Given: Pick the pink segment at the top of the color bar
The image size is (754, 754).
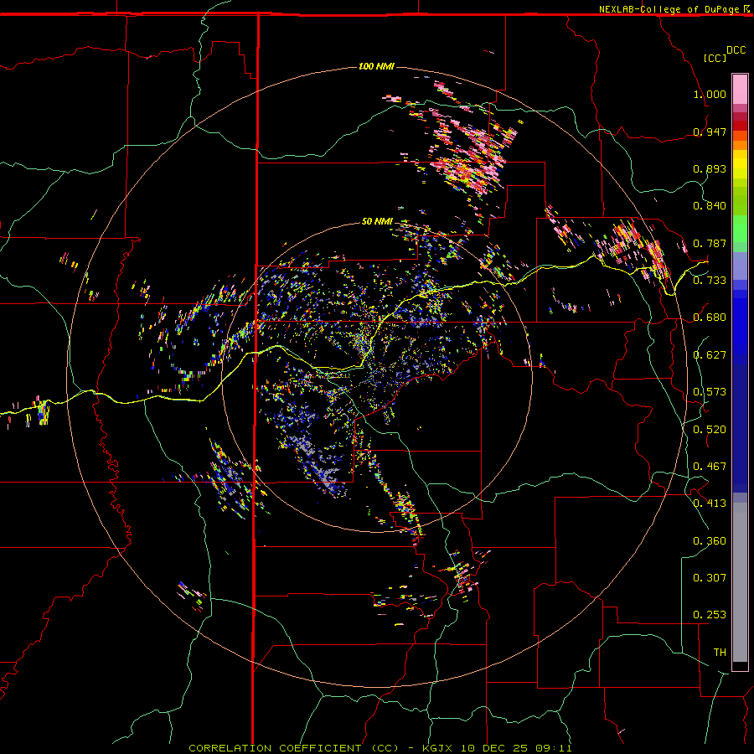Looking at the screenshot, I should click(x=740, y=89).
